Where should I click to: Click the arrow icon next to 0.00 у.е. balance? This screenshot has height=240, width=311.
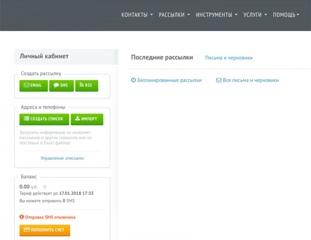point(44,187)
